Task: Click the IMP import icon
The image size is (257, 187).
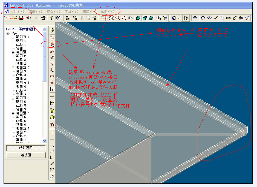Action: (x=67, y=18)
